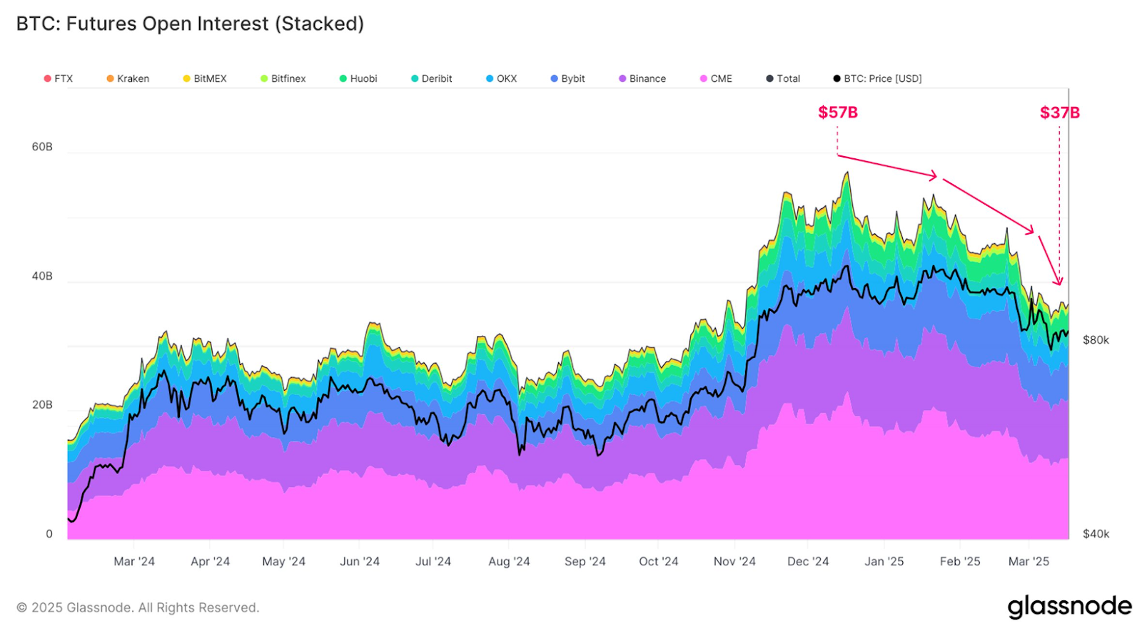
Task: Click the Jun '24 x-axis label
Action: coord(360,562)
